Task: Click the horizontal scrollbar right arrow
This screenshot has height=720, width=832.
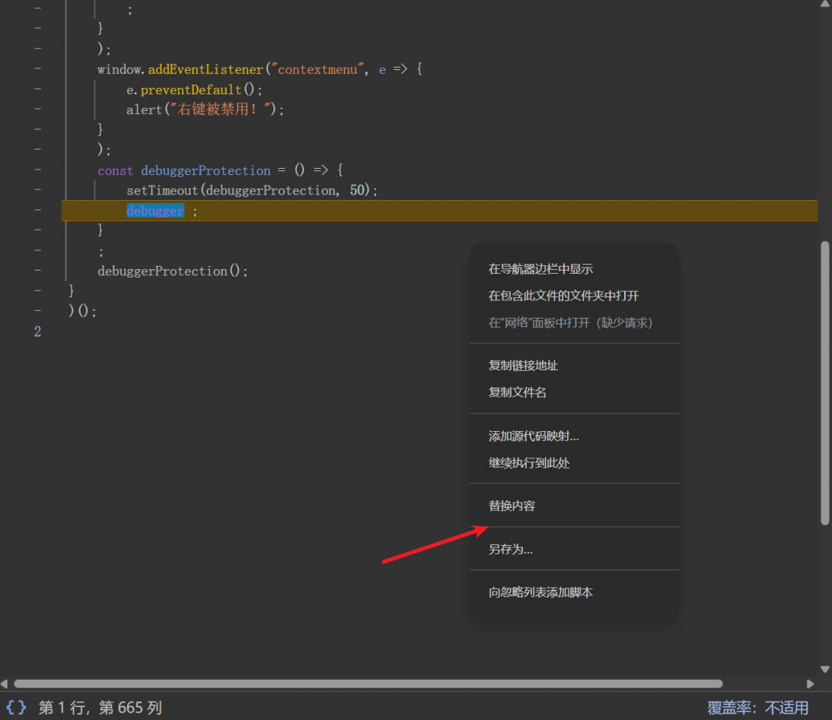Action: click(x=811, y=684)
